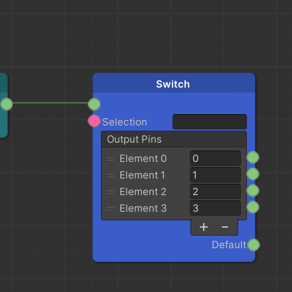Select the Element 3 label

143,208
